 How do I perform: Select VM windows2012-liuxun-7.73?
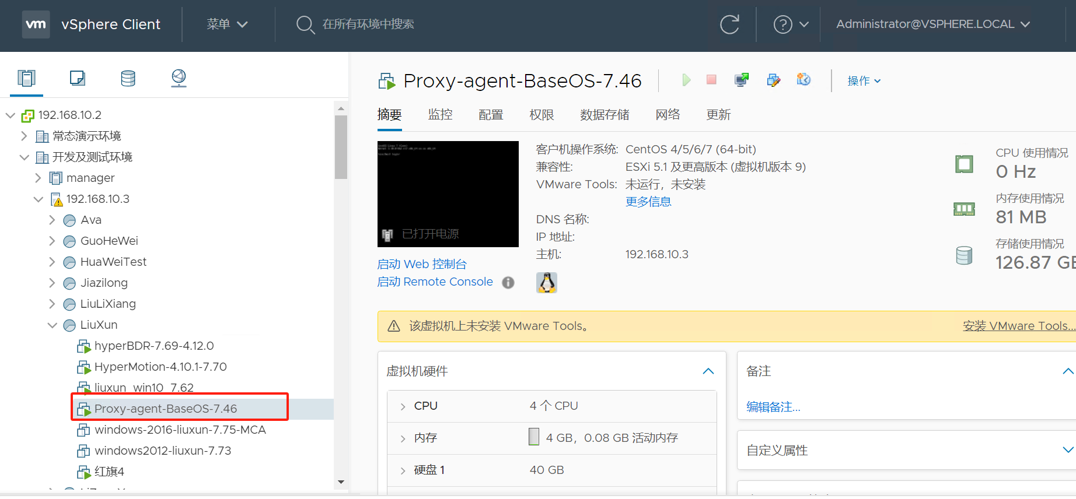coord(163,451)
